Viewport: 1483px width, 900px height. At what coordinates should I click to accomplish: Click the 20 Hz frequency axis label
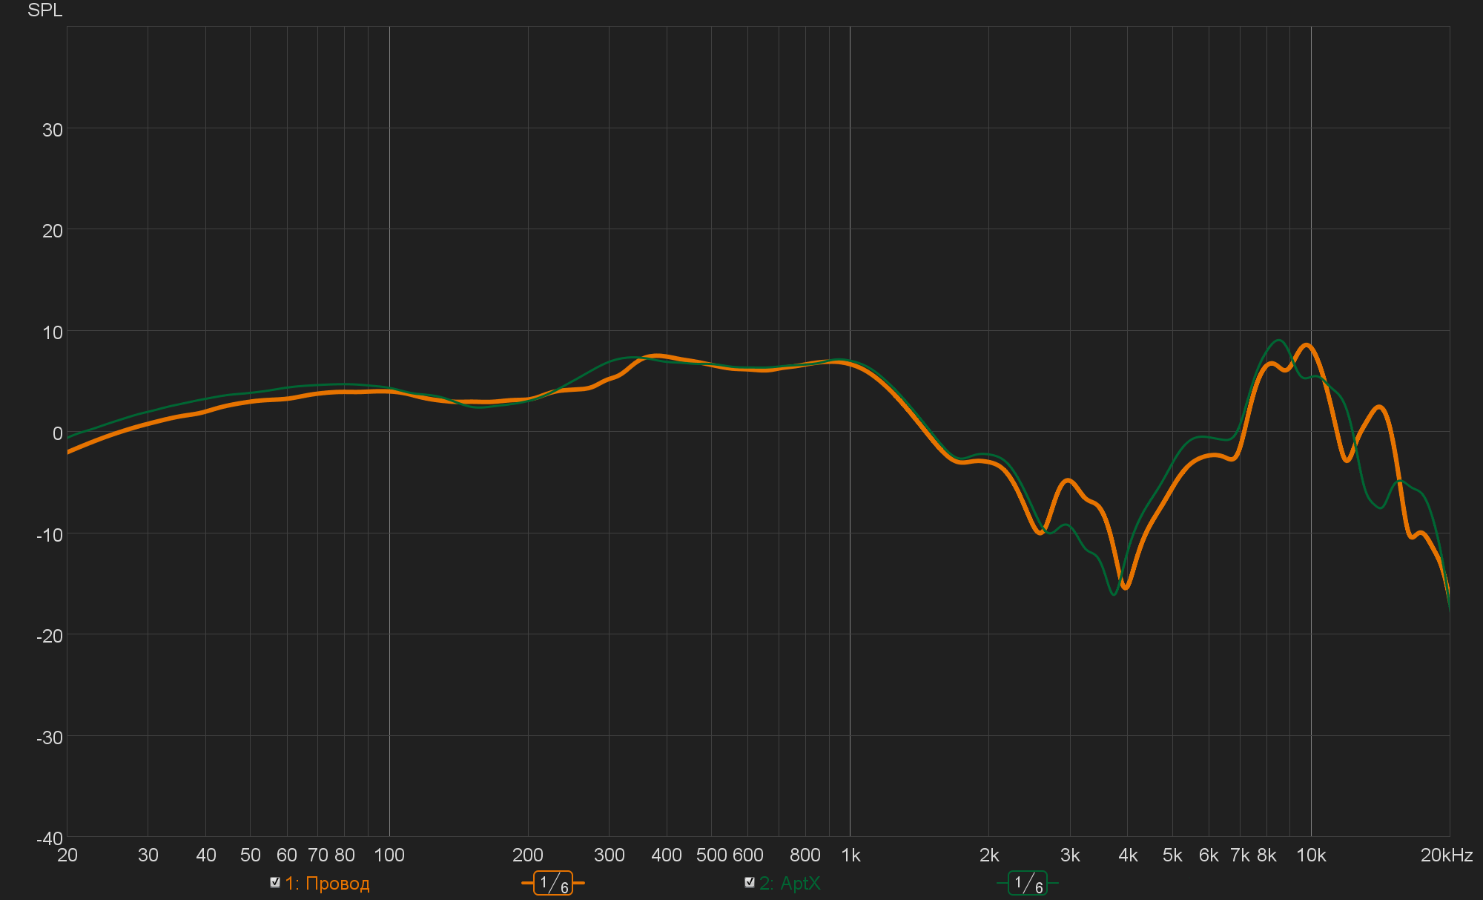pos(67,855)
